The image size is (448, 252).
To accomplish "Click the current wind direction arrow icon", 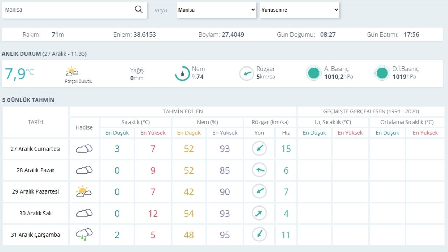I will point(247,73).
